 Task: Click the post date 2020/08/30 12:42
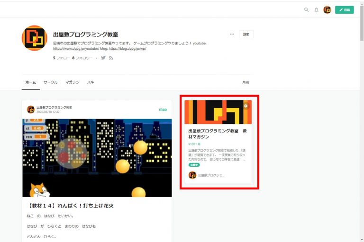pyautogui.click(x=48, y=112)
